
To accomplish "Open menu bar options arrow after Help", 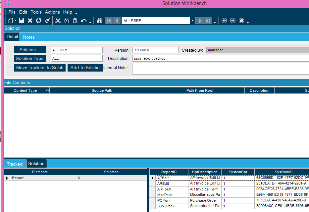I will tap(76, 13).
